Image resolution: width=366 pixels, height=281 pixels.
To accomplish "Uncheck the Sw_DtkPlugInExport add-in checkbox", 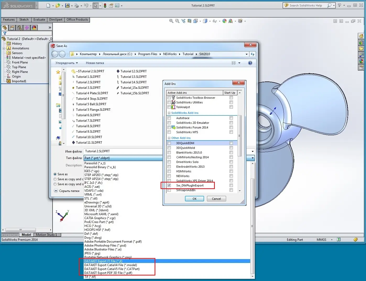I will [169, 185].
